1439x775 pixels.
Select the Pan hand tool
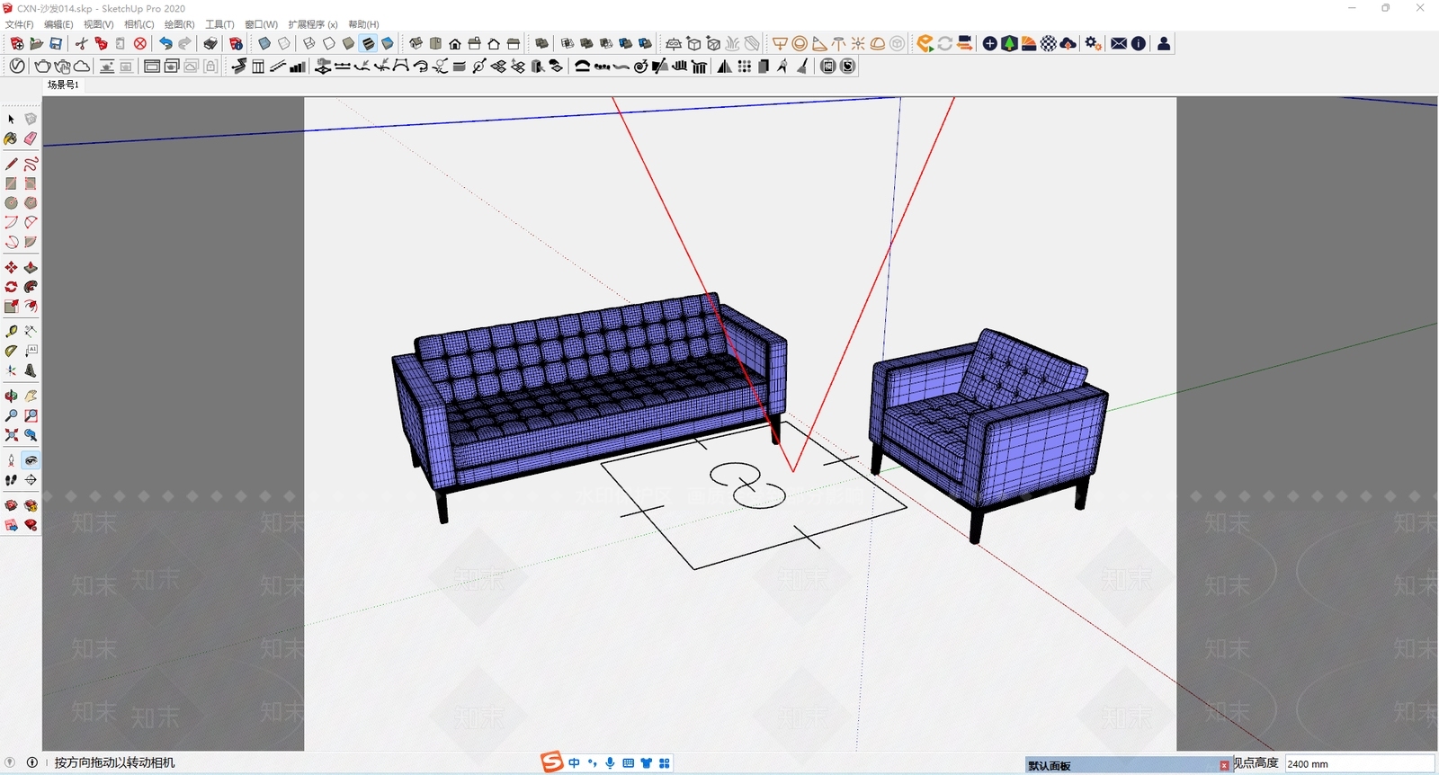click(31, 396)
